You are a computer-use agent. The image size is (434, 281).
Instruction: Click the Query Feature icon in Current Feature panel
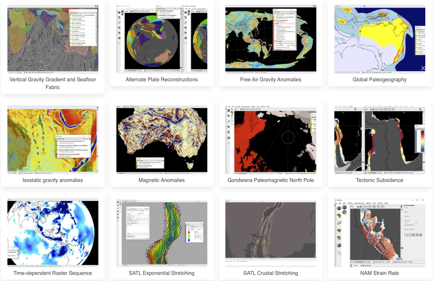406,235
